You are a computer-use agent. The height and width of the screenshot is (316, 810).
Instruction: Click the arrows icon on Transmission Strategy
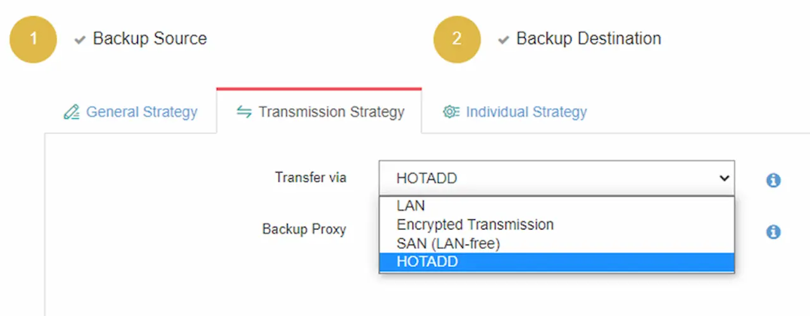(x=244, y=112)
